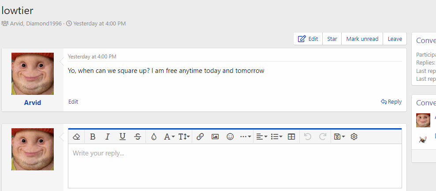Image resolution: width=436 pixels, height=191 pixels.
Task: Open the text alignment dropdown
Action: 261,137
